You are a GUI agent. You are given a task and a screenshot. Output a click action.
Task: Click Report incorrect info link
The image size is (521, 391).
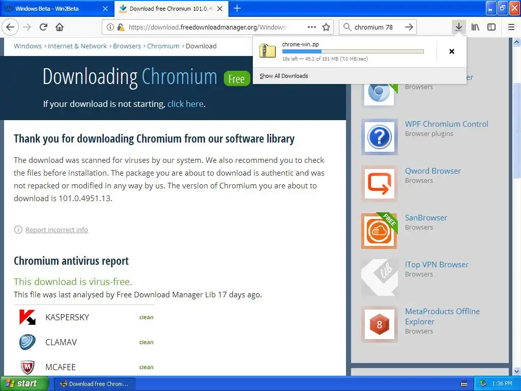point(57,230)
